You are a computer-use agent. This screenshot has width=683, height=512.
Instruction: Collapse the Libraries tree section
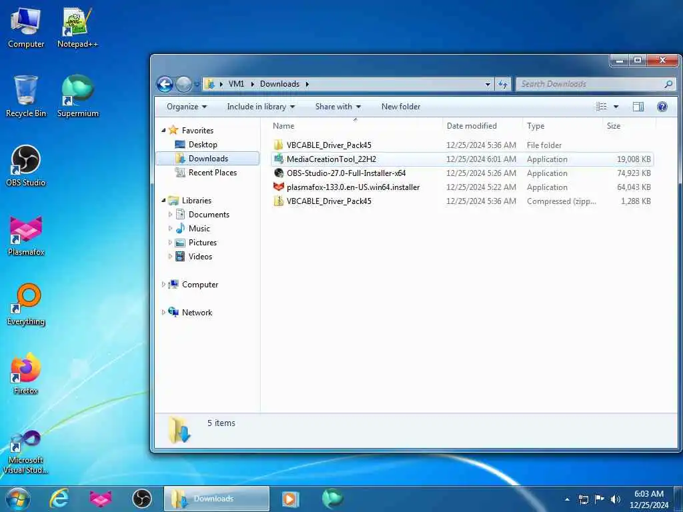(x=163, y=201)
